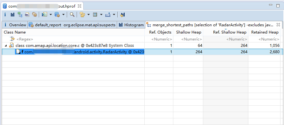
Task: Open dropdown arrow next to group-by icon
Action: pyautogui.click(x=88, y=15)
